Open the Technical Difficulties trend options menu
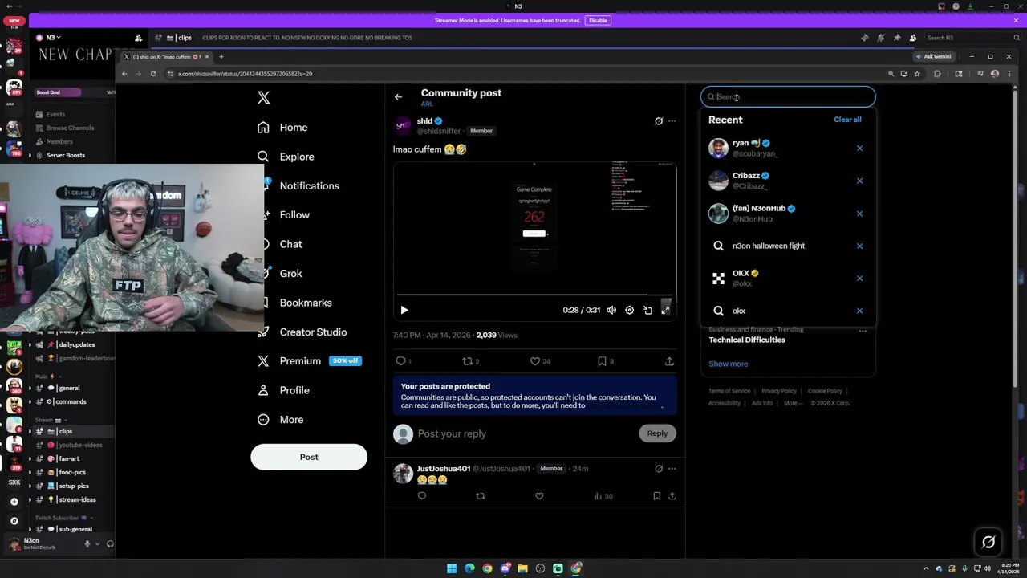 click(863, 331)
